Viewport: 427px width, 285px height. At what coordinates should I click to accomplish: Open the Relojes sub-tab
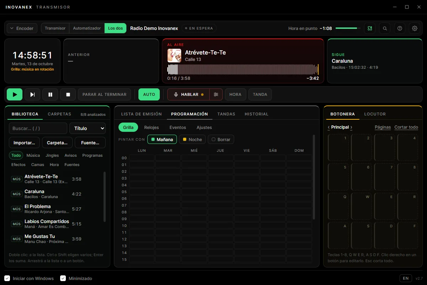click(x=152, y=128)
